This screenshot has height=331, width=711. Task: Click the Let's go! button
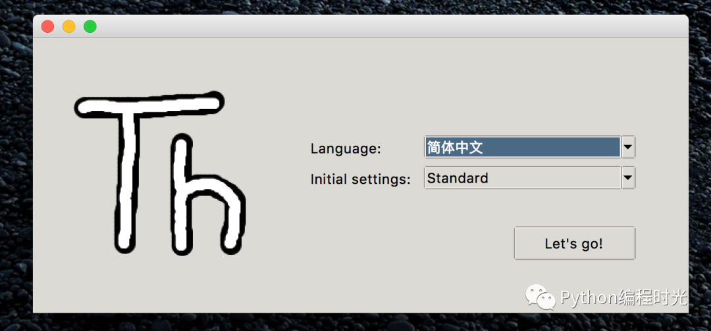(x=575, y=244)
